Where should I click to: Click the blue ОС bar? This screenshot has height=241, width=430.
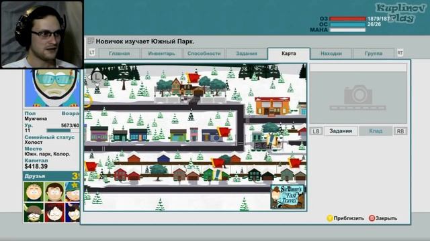(x=347, y=24)
